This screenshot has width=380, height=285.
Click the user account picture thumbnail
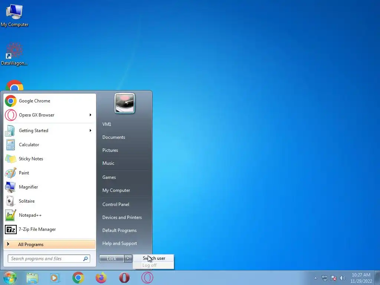click(125, 103)
